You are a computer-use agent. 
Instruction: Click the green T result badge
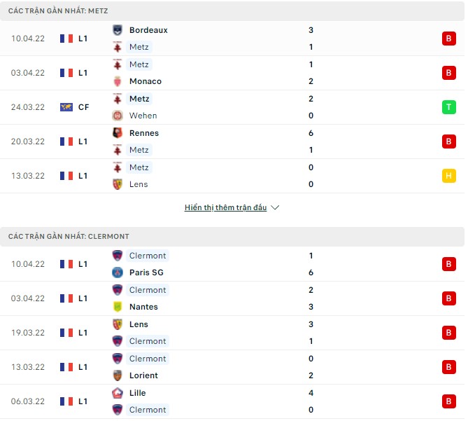point(448,107)
